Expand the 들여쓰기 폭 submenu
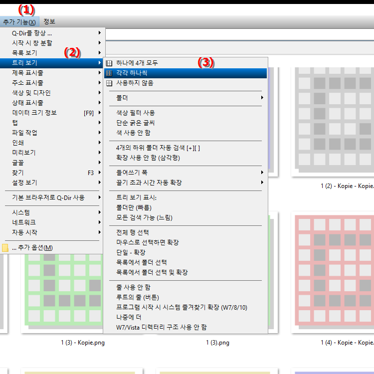This screenshot has width=374, height=374. click(186, 173)
